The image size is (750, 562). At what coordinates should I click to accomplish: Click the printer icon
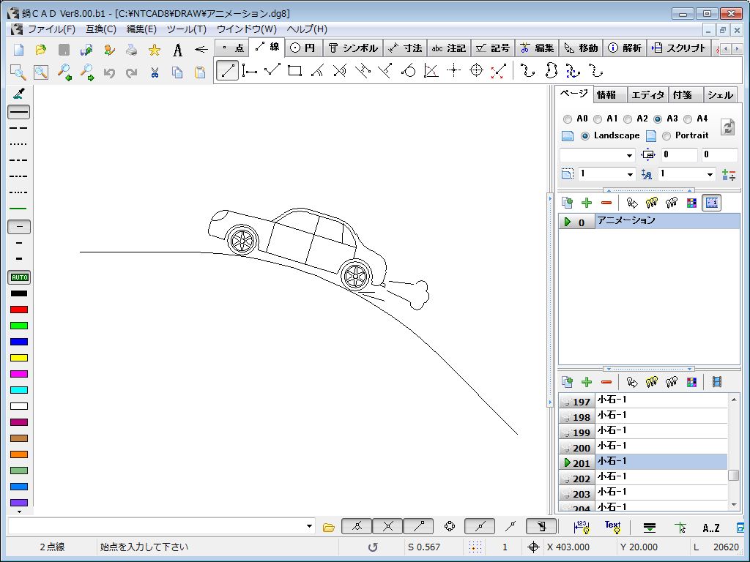[x=132, y=50]
